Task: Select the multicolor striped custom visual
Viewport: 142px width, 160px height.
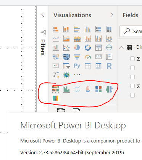Action: [x=56, y=98]
